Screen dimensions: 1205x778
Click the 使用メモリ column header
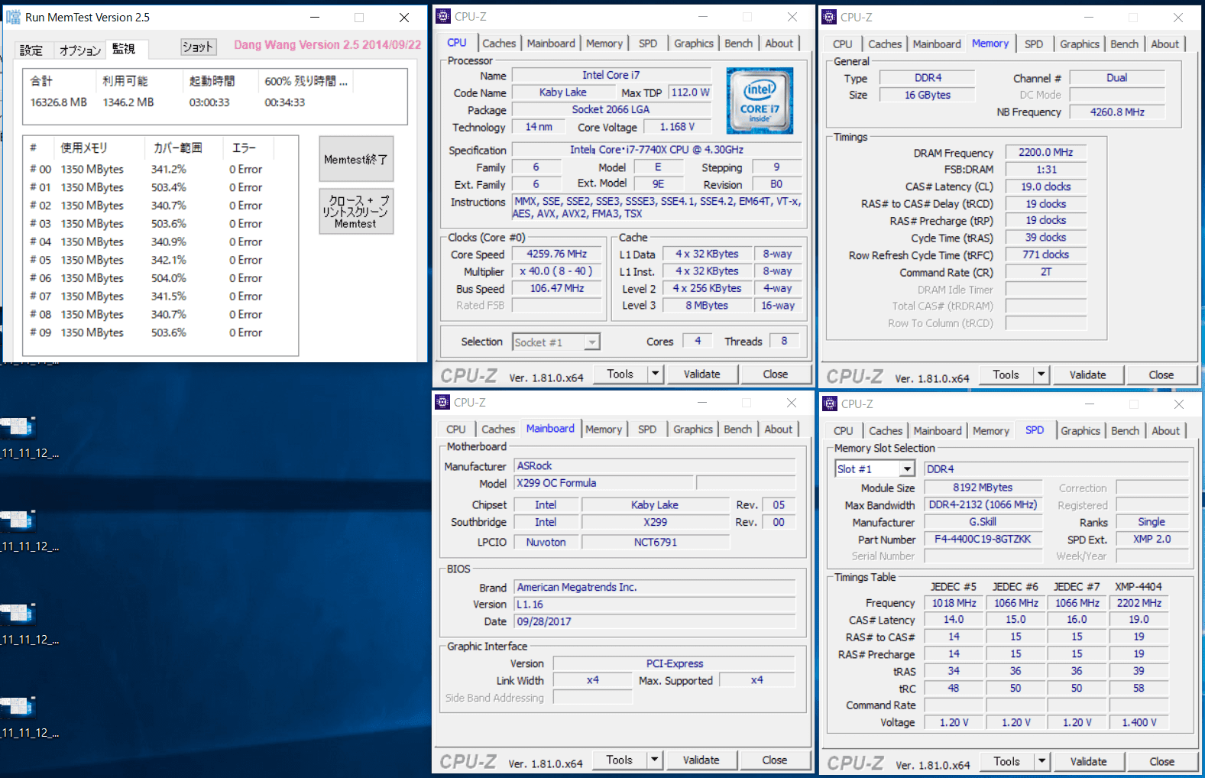(99, 147)
